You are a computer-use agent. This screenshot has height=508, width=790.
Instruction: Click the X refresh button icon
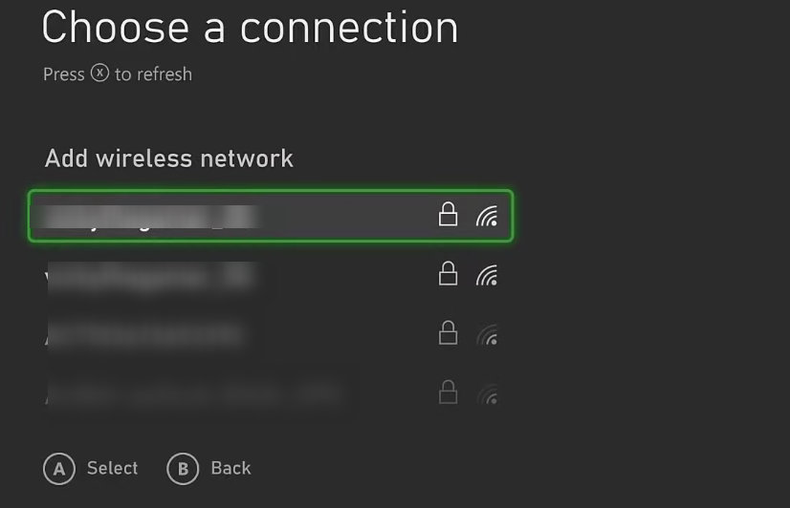99,73
